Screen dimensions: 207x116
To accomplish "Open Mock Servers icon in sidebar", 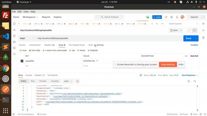I will [14, 42].
